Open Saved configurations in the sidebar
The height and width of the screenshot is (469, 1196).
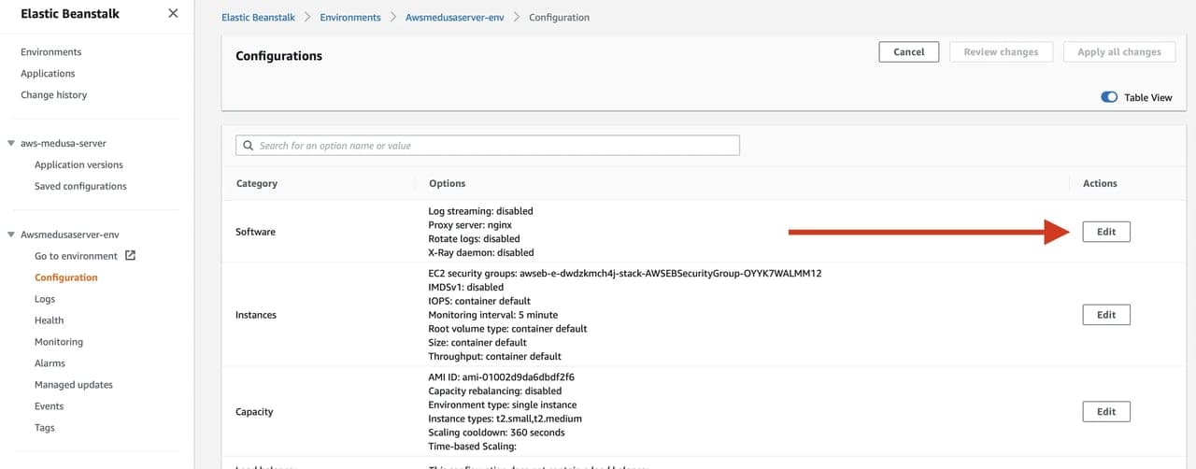point(80,187)
